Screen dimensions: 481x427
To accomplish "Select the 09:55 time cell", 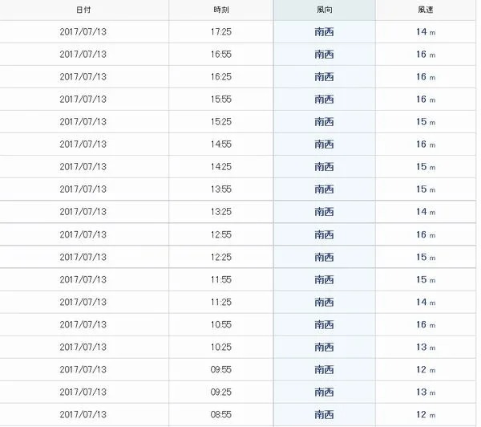I will [x=221, y=369].
